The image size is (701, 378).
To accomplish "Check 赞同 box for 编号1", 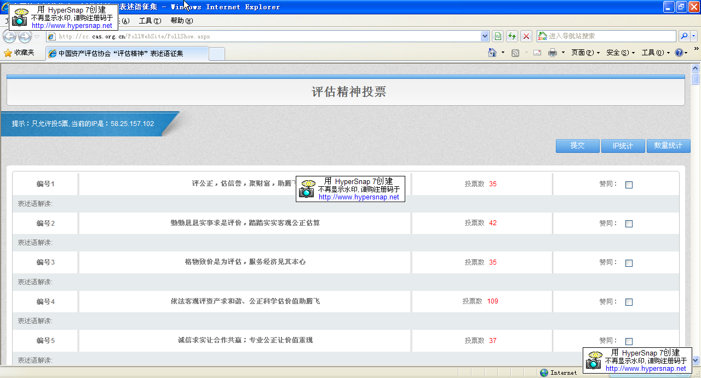I will point(629,185).
